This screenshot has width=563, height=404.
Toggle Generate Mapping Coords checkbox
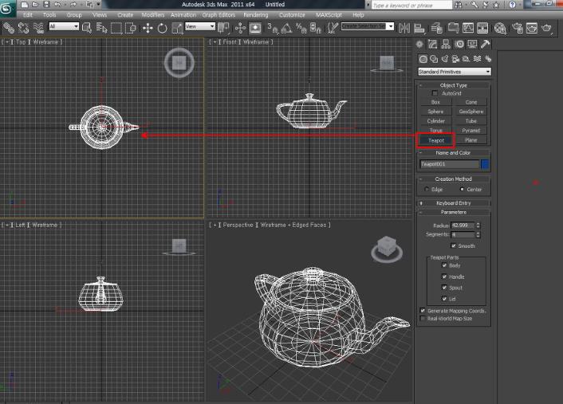click(x=423, y=311)
